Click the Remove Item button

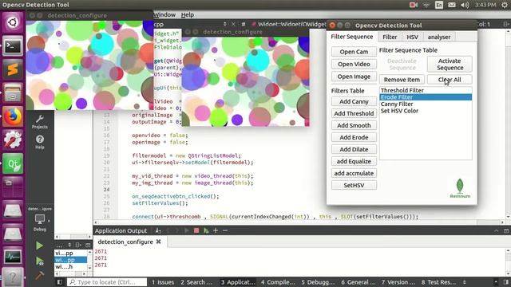[402, 80]
